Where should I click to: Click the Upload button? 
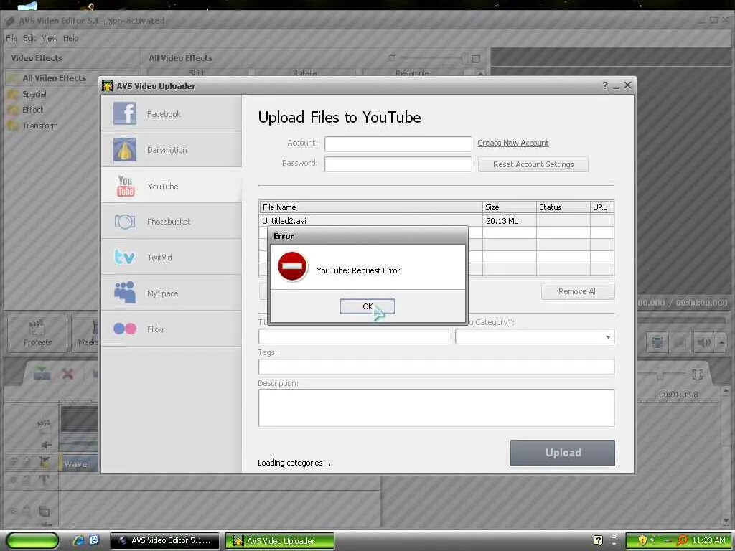click(x=563, y=453)
